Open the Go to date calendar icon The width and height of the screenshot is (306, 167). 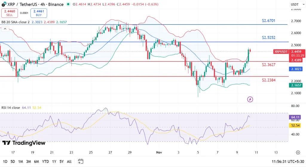(80, 161)
